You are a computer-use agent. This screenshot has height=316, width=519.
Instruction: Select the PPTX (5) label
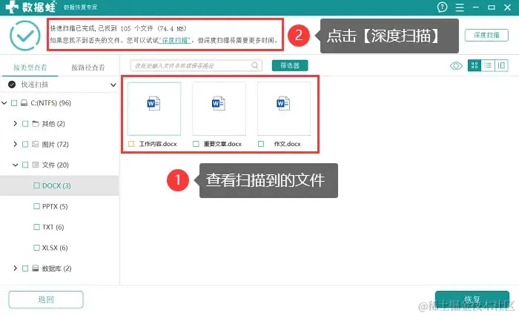(55, 206)
